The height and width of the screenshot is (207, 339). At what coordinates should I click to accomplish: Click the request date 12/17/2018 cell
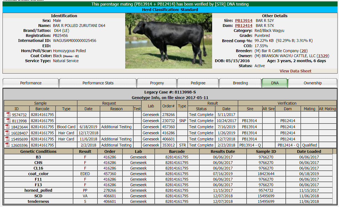click(89, 133)
